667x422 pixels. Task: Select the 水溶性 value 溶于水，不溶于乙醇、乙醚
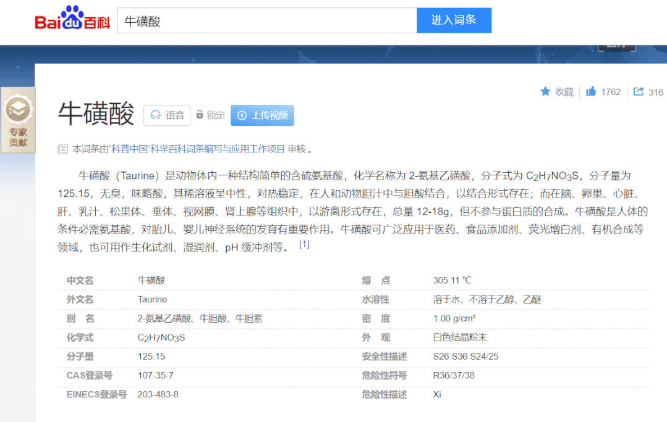pos(487,299)
